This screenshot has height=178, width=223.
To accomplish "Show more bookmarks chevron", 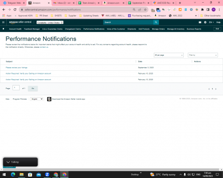I will pos(196,16).
